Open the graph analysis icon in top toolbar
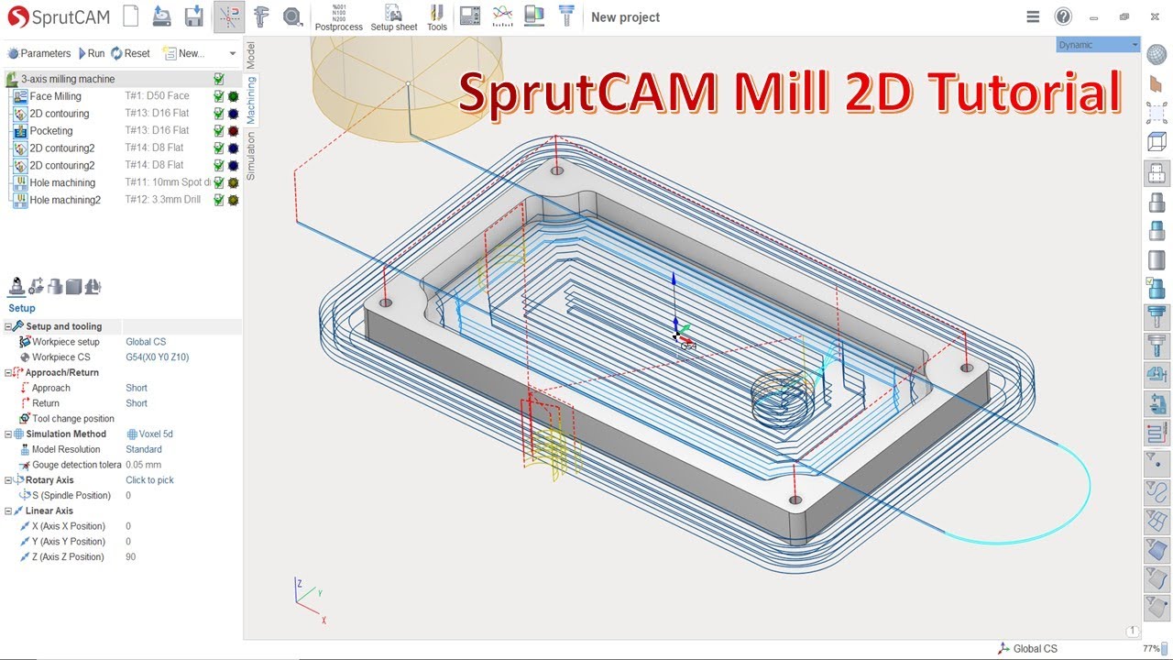Screen dimensions: 1173x660 pyautogui.click(x=502, y=16)
